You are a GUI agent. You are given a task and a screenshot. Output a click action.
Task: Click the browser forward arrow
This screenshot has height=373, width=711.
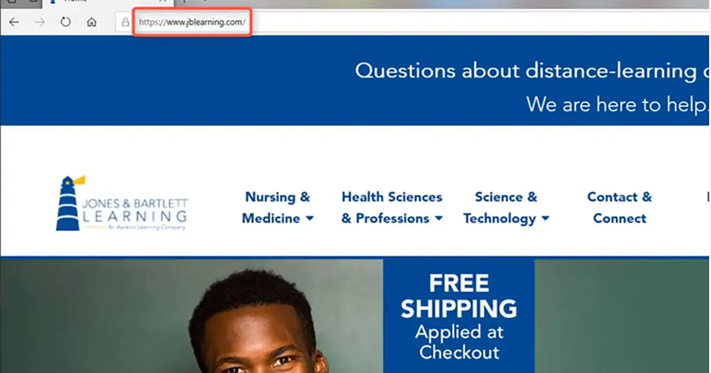pyautogui.click(x=40, y=22)
